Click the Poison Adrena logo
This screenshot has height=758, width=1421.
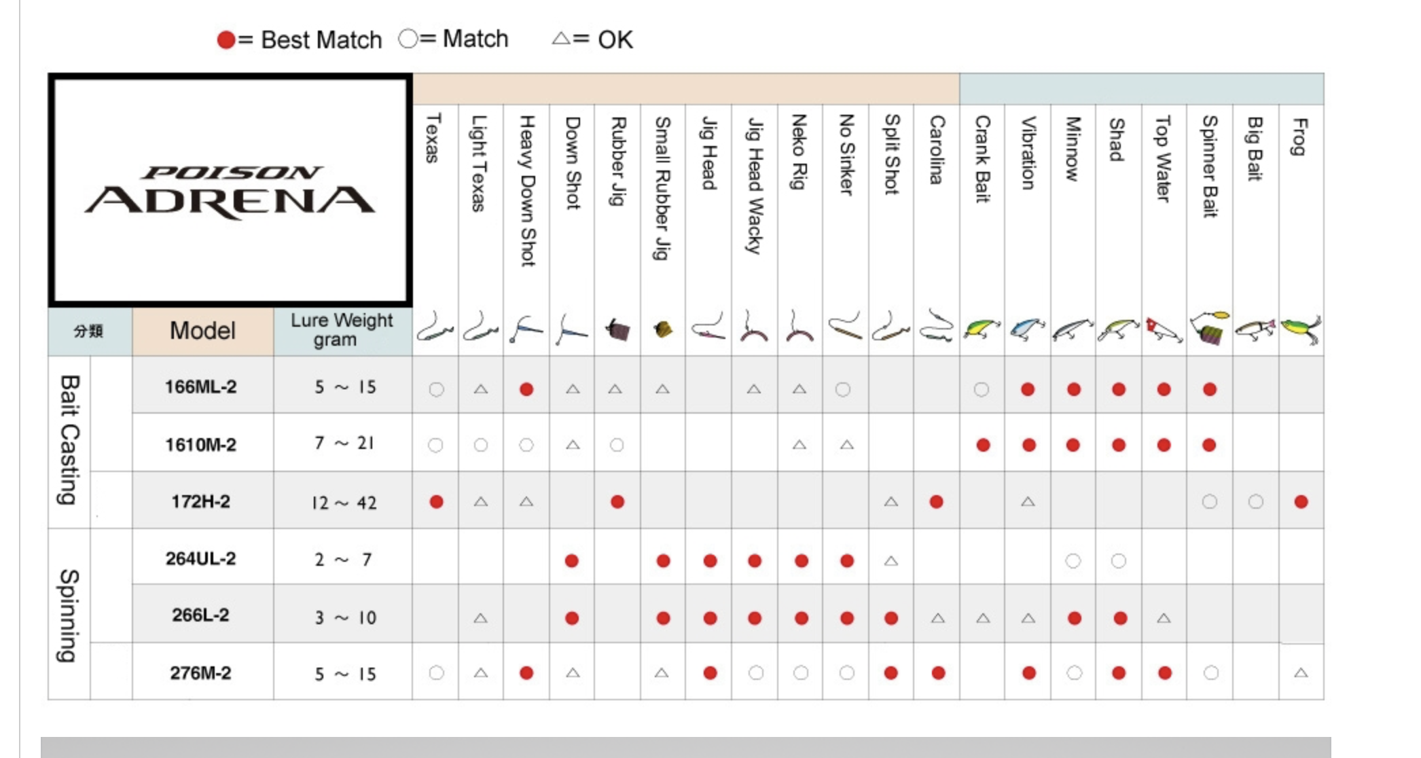pos(230,191)
